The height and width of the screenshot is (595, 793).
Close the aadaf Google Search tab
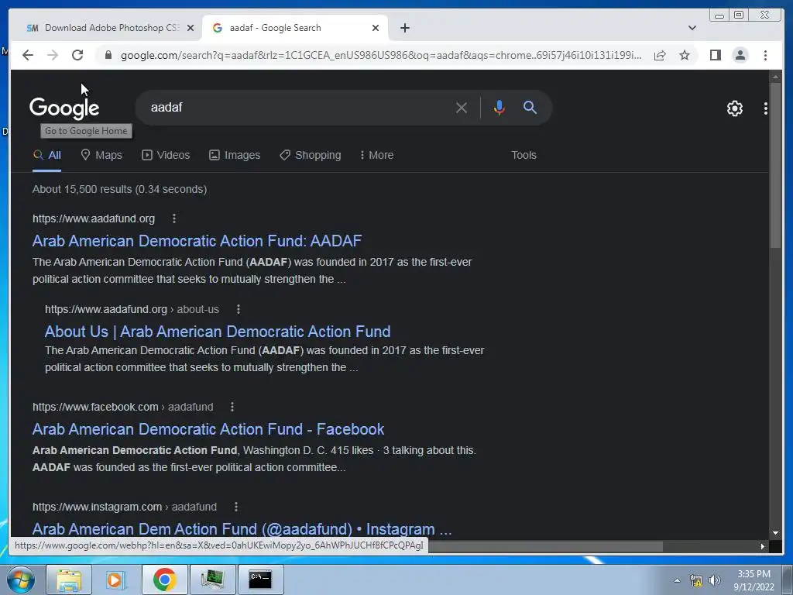(376, 28)
